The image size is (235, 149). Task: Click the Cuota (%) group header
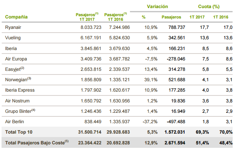click(x=209, y=7)
